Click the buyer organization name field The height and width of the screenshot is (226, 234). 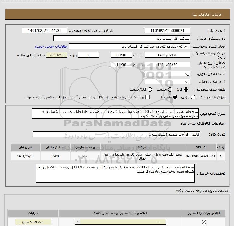click(122, 39)
